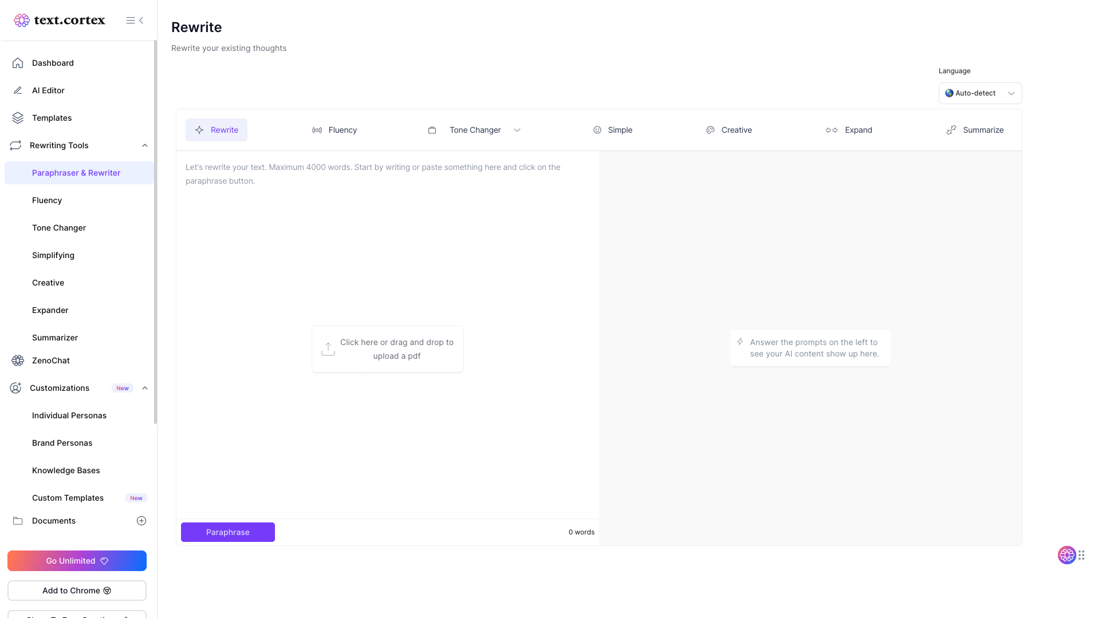Open the Language Auto-detect dropdown
The height and width of the screenshot is (618, 1098).
pyautogui.click(x=979, y=93)
